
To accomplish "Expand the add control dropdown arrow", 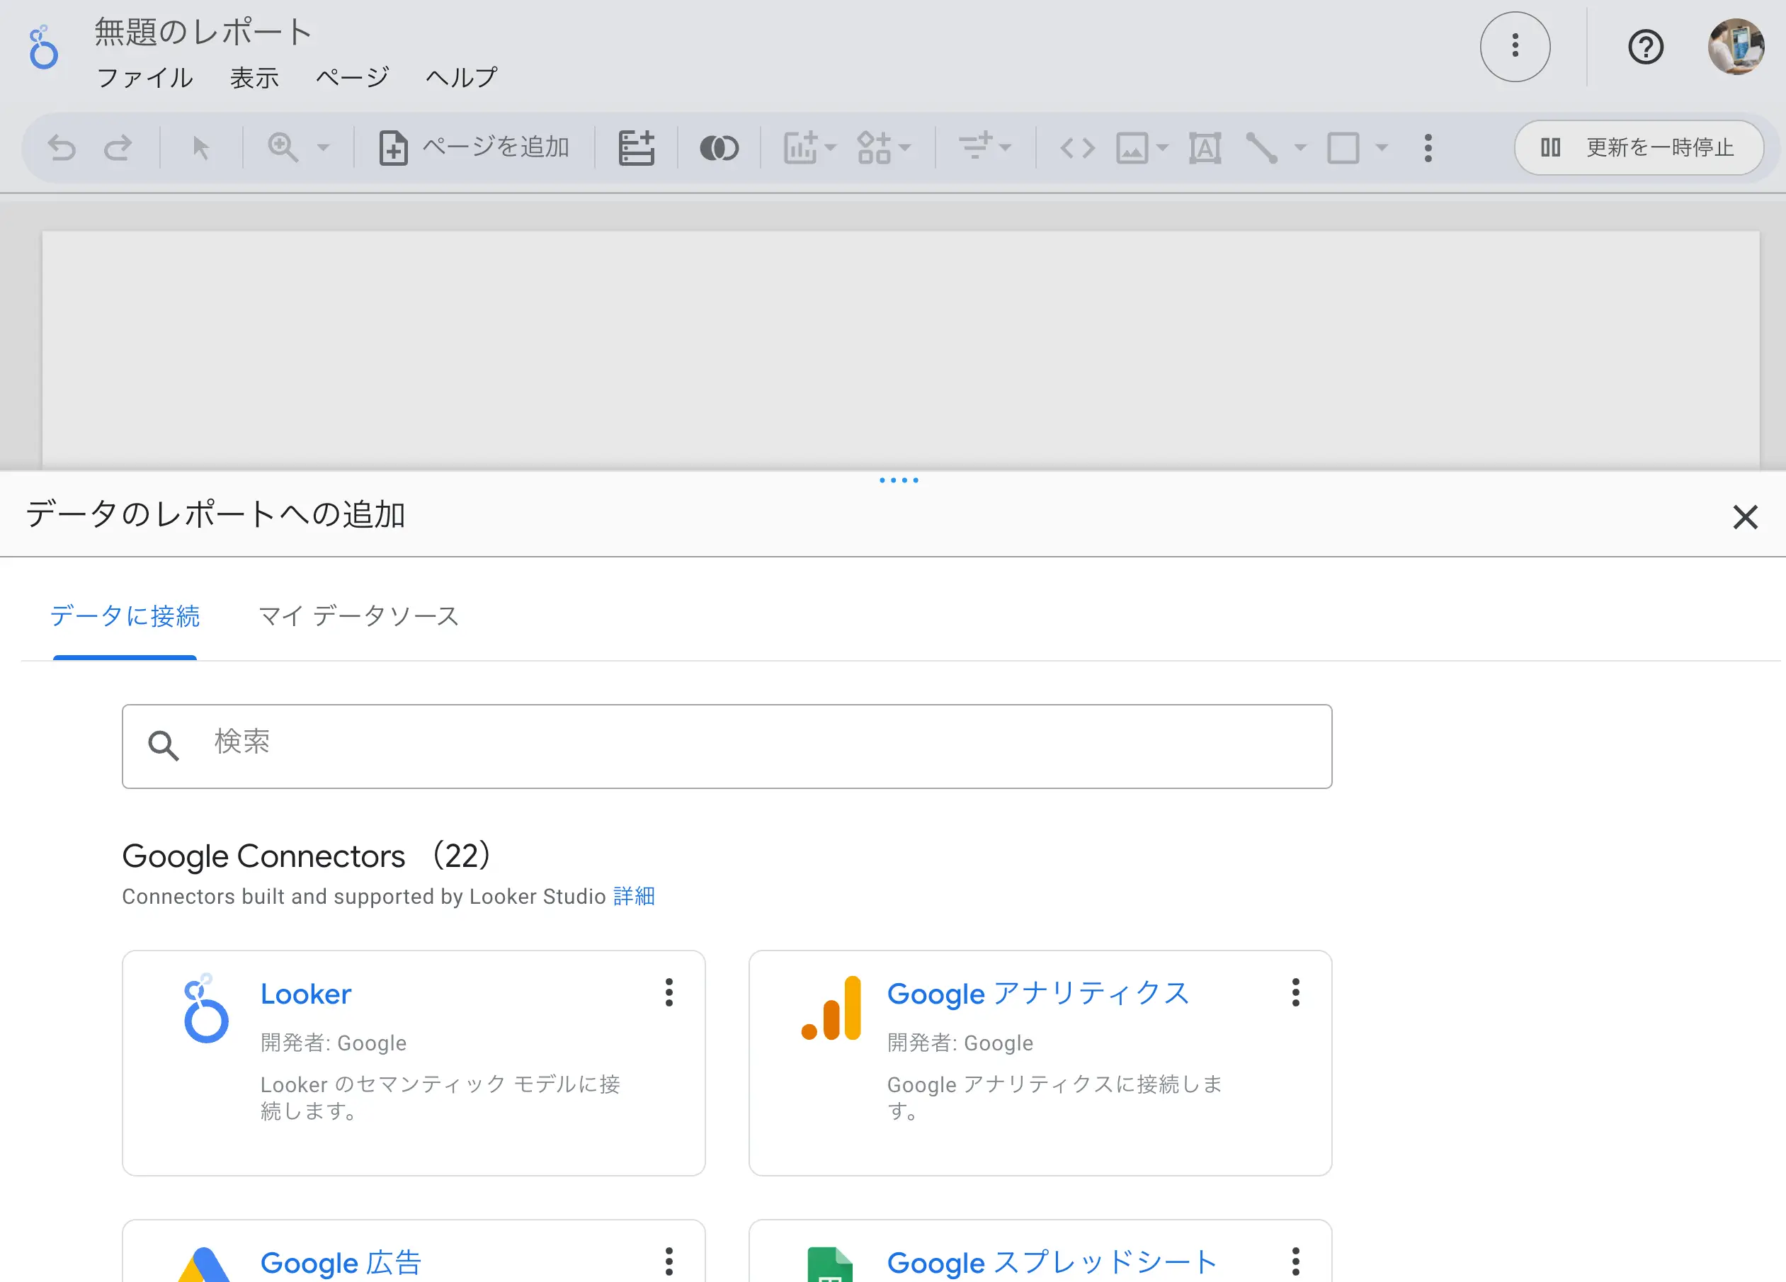I will (1005, 147).
